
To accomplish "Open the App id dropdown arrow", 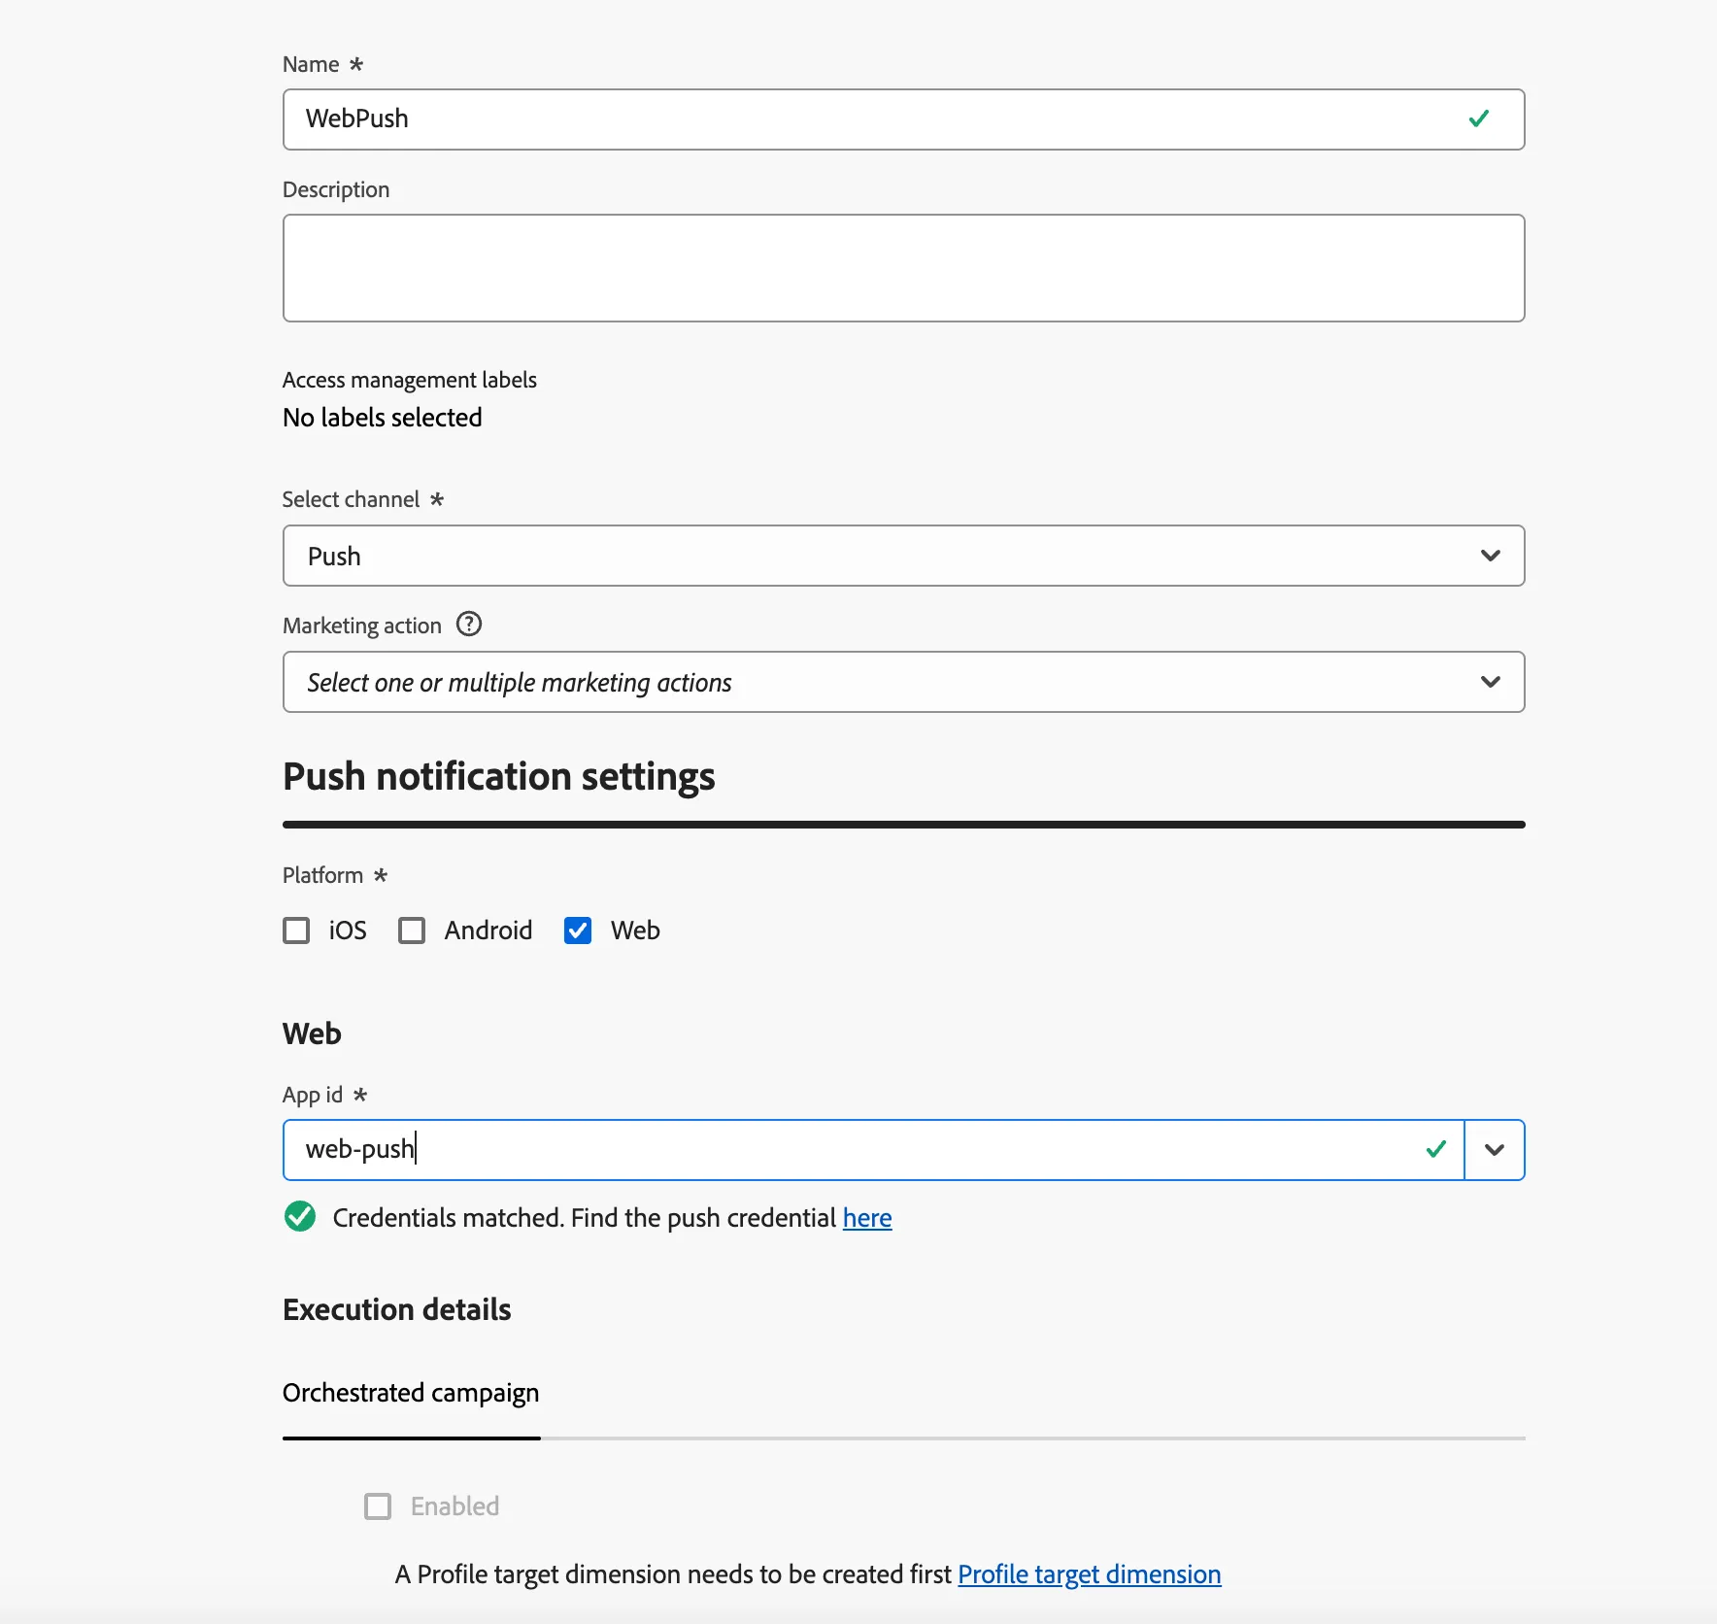I will click(x=1495, y=1150).
